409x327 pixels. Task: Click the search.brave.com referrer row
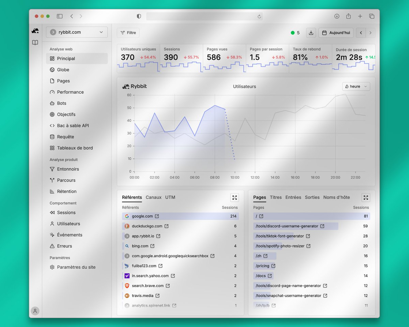pyautogui.click(x=181, y=286)
